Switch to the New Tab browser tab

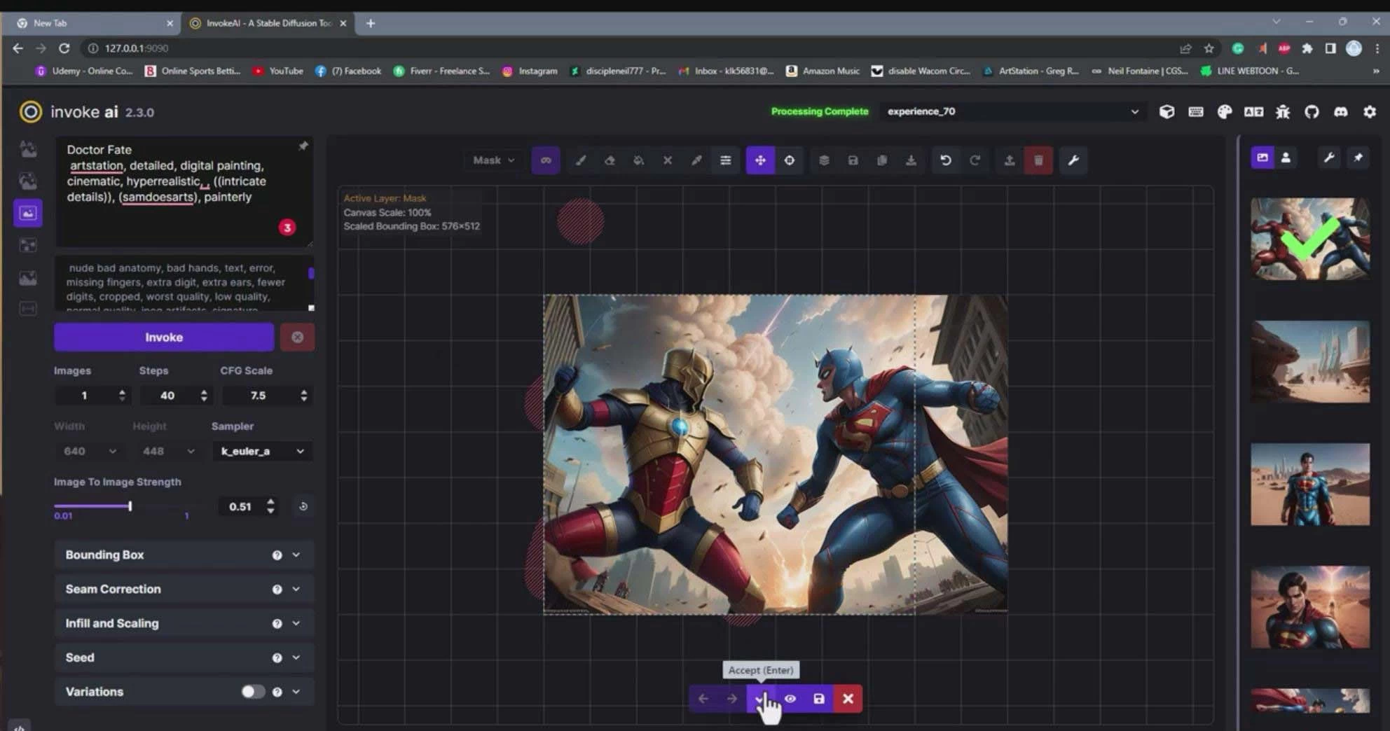point(91,23)
